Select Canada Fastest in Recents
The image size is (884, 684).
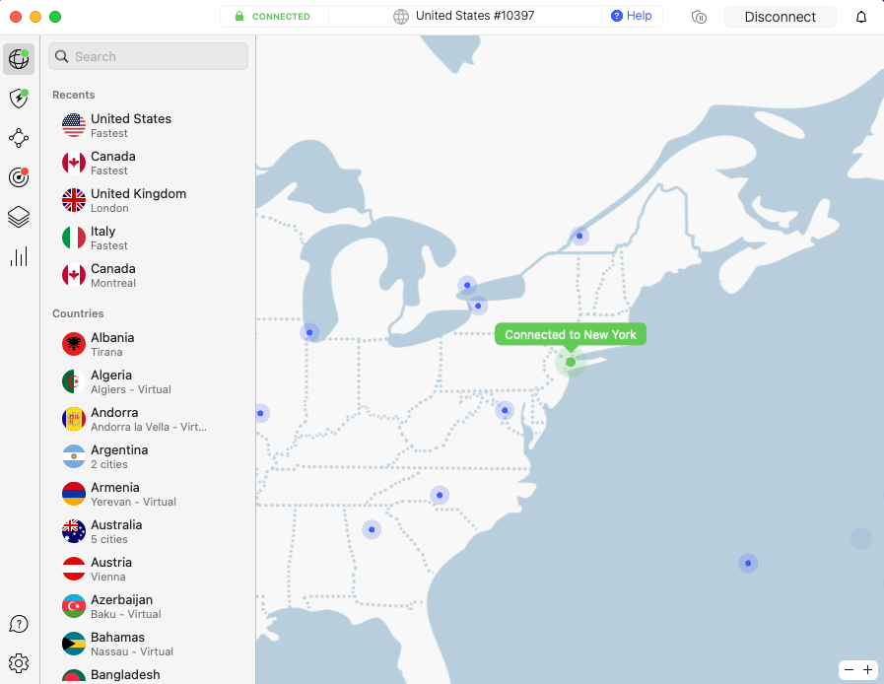[x=150, y=163]
